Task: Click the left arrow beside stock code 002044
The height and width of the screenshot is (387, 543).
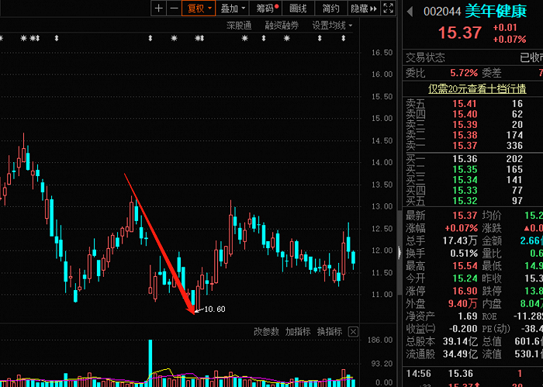Action: click(410, 12)
